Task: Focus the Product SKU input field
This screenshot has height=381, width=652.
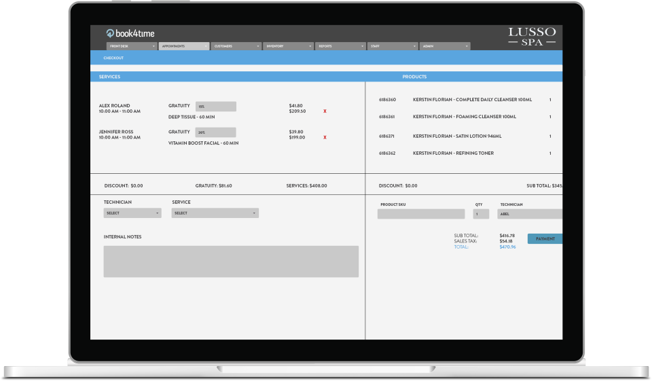Action: pyautogui.click(x=421, y=214)
